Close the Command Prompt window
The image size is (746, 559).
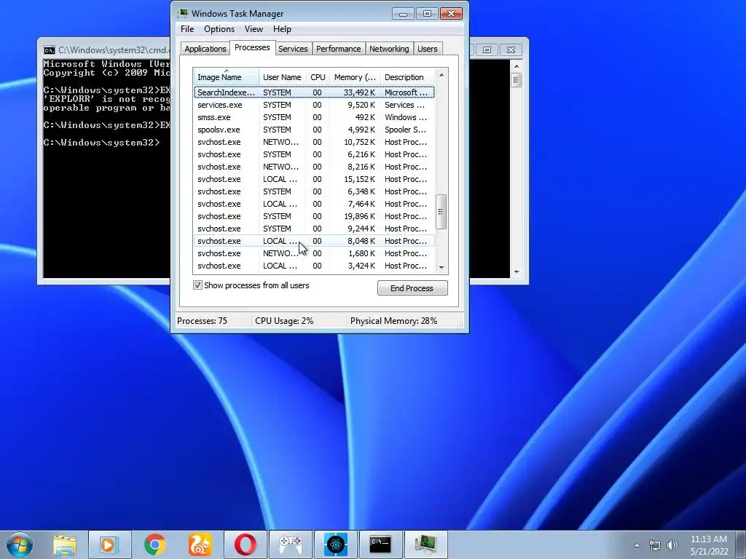(x=511, y=49)
